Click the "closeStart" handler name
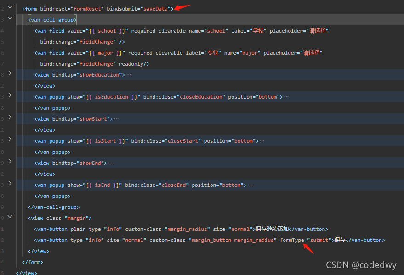The image size is (404, 275). click(182, 141)
